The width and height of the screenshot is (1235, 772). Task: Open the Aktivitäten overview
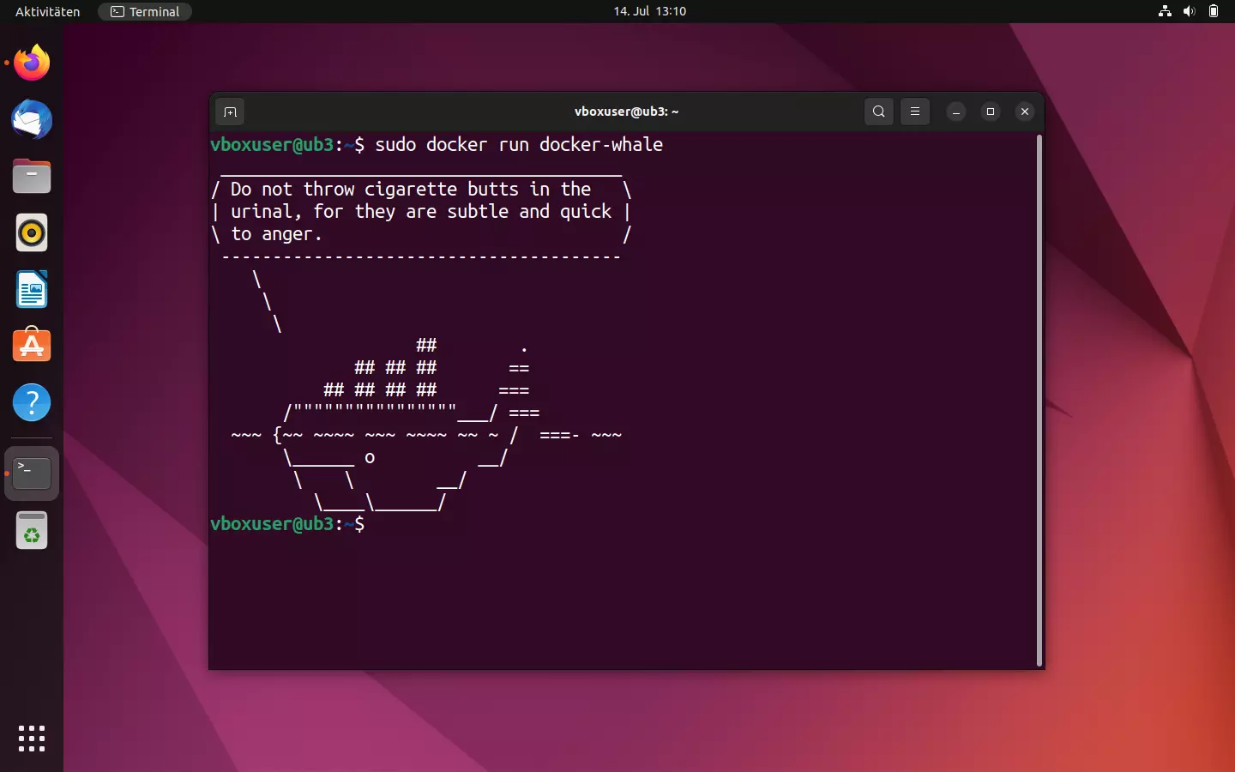45,11
